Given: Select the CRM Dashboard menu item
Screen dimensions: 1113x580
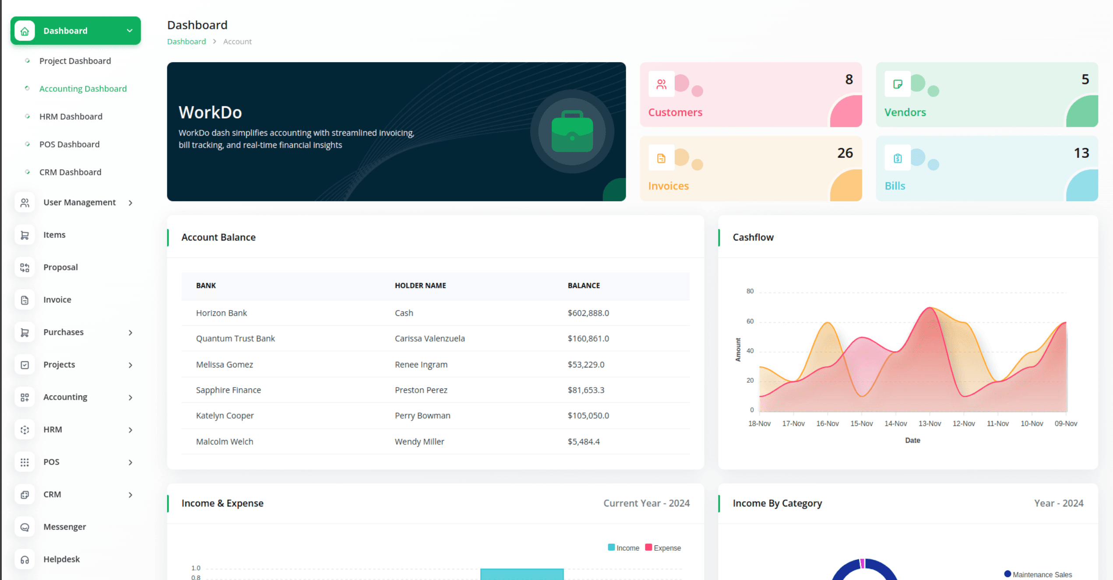Looking at the screenshot, I should 70,172.
